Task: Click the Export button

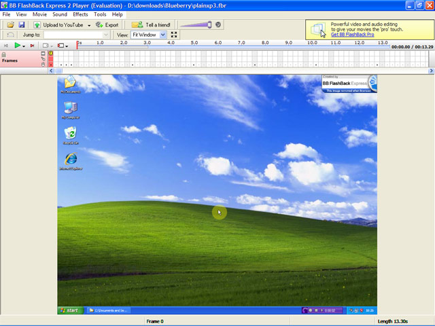Action: 107,25
